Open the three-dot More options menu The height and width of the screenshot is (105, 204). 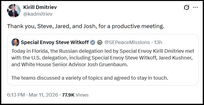click(x=195, y=8)
